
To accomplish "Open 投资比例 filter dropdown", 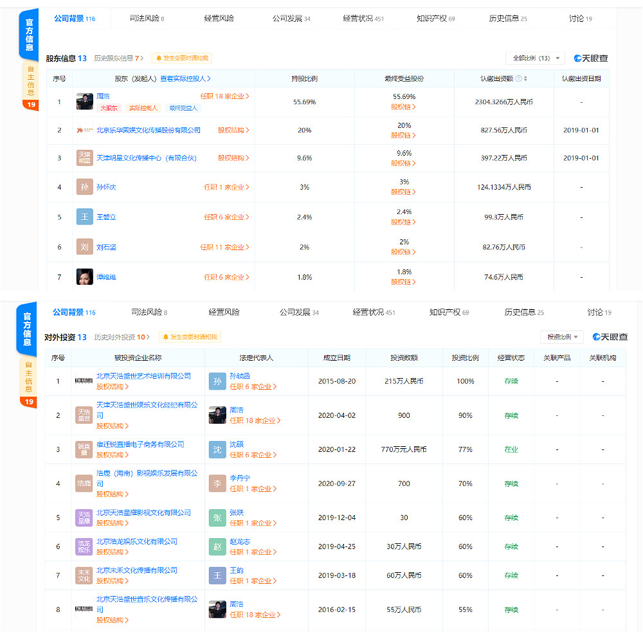I will click(x=562, y=337).
